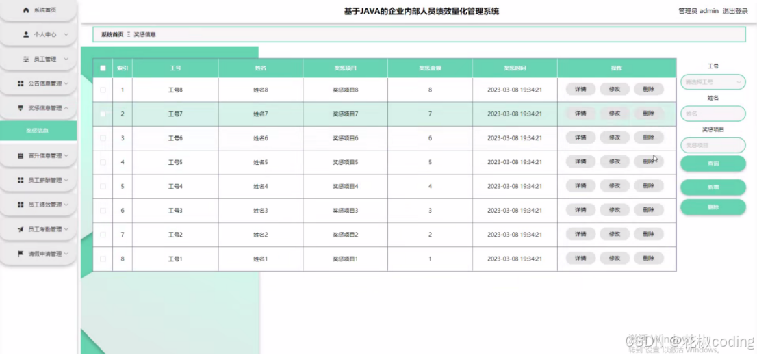The image size is (757, 355).
Task: Click the clipboard icon beside 晋升信息管理
Action: tap(21, 156)
